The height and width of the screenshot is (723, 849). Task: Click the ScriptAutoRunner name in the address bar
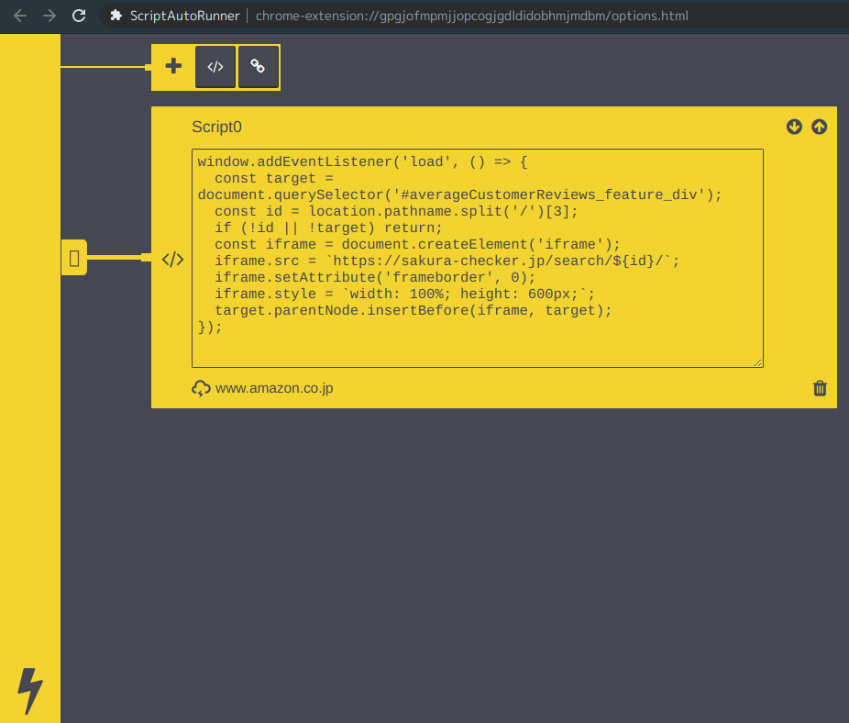pyautogui.click(x=184, y=16)
